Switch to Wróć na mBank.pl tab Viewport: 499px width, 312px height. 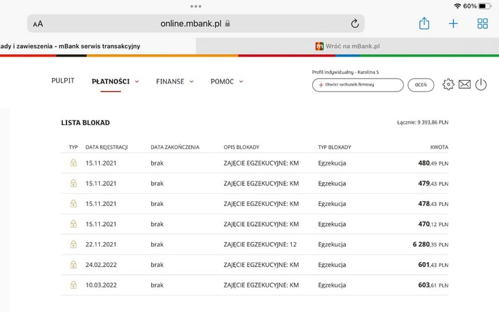pyautogui.click(x=347, y=46)
